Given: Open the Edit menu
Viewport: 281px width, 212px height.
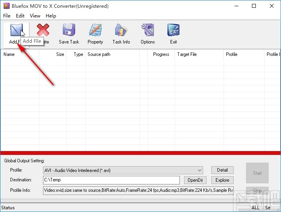Looking at the screenshot, I should [20, 16].
